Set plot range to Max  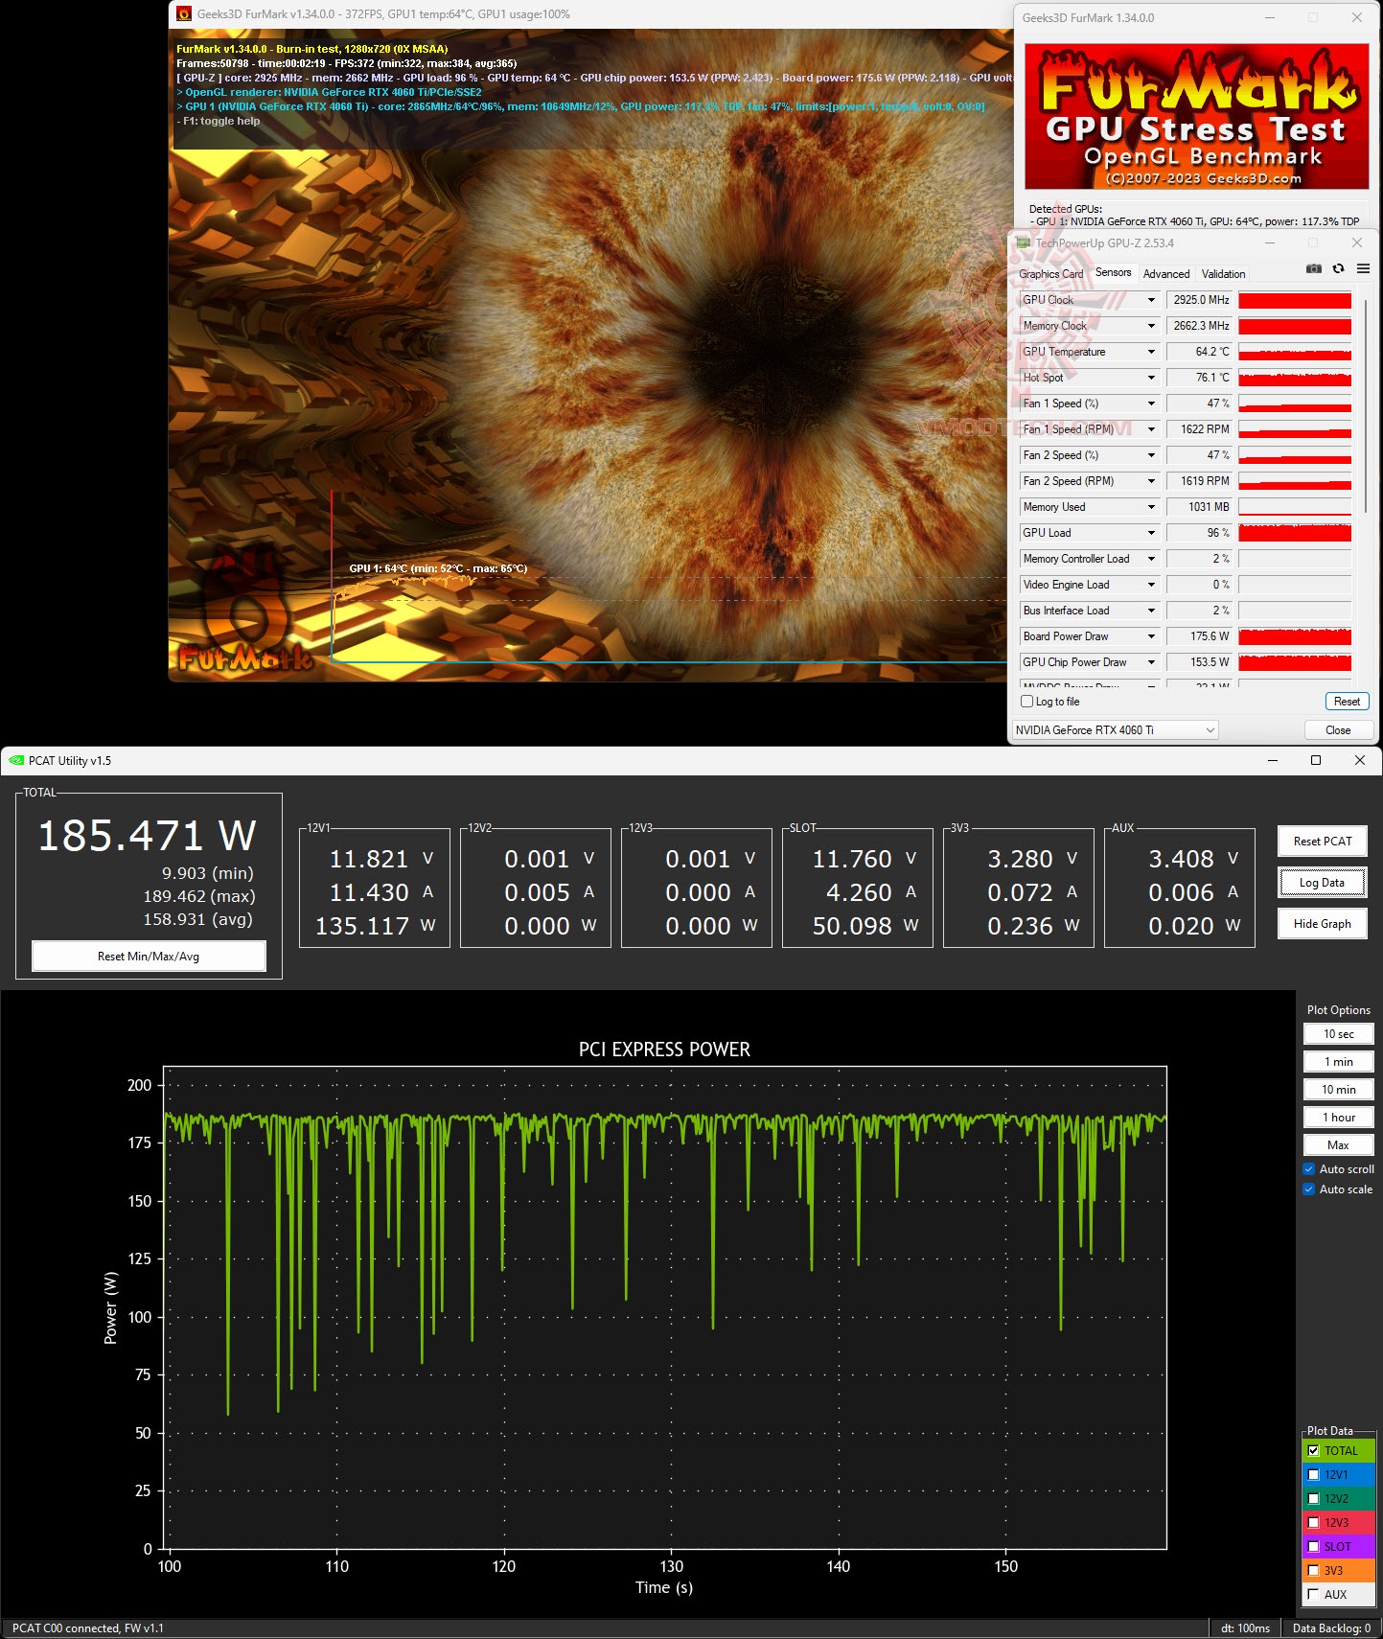point(1339,1145)
